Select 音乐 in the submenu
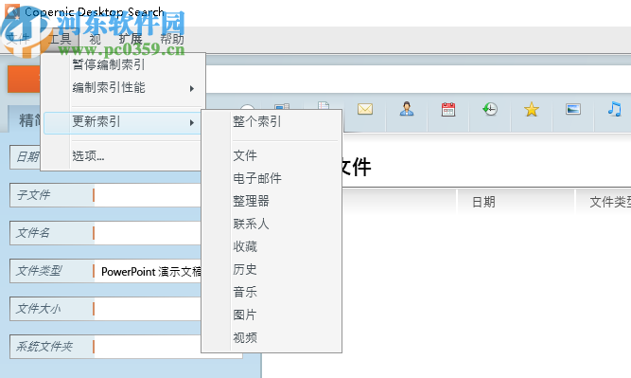 coord(272,292)
